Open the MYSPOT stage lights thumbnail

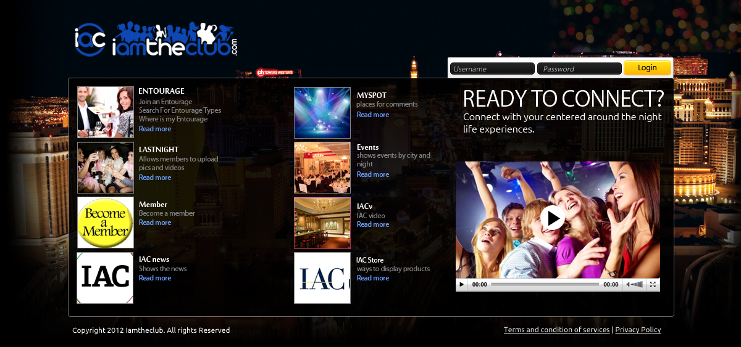coord(322,113)
